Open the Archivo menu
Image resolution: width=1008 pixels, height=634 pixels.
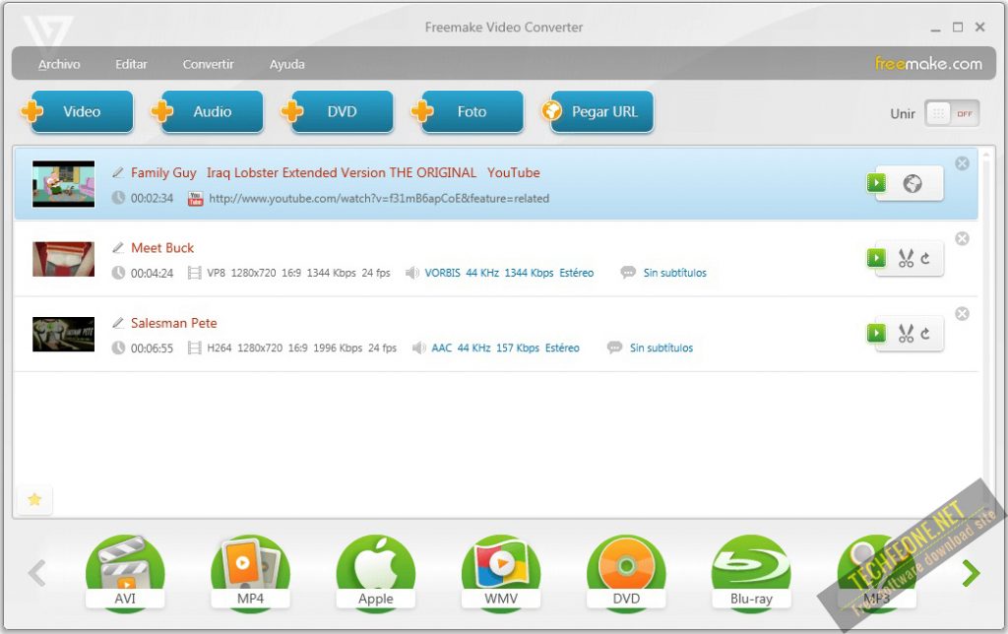click(59, 64)
